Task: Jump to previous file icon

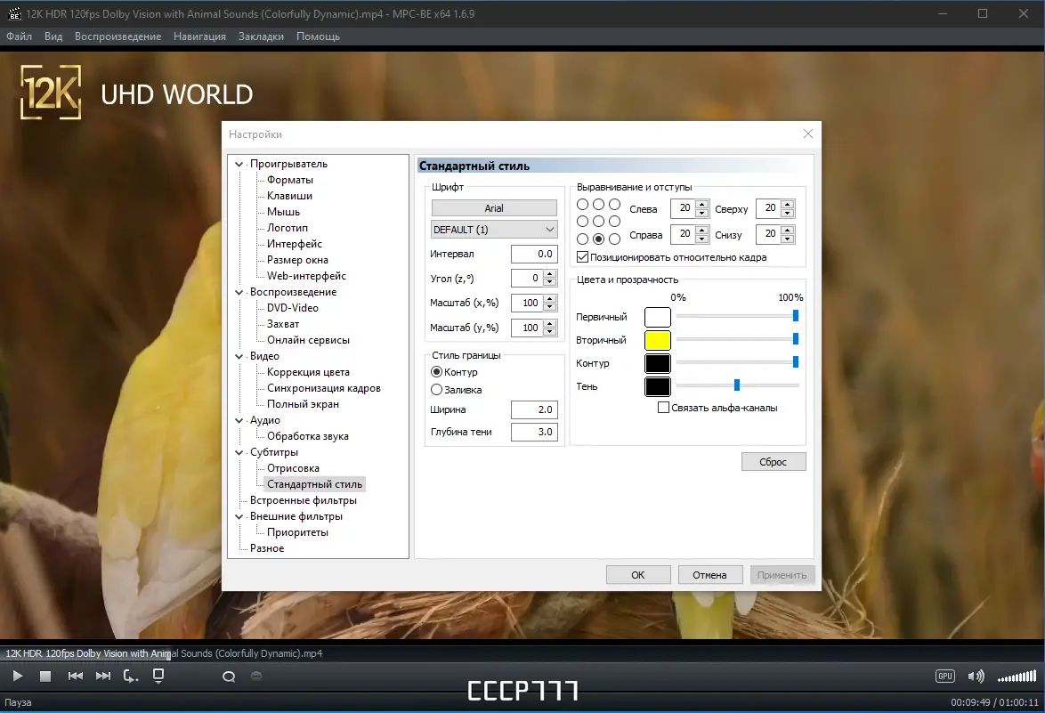Action: tap(76, 677)
